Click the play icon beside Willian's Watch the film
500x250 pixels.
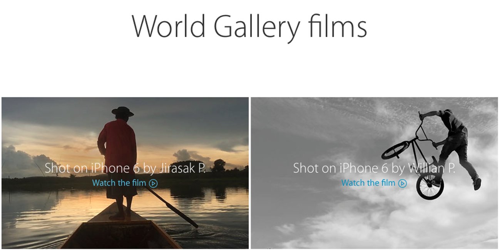point(403,183)
